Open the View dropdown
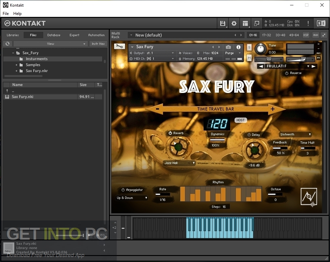The height and width of the screenshot is (262, 330). [51, 44]
